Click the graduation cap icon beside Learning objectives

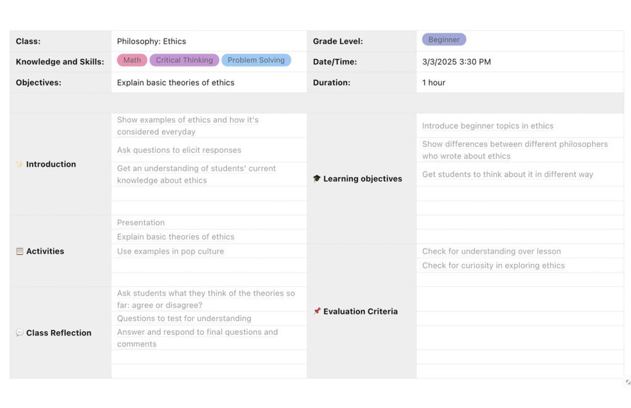tap(317, 178)
